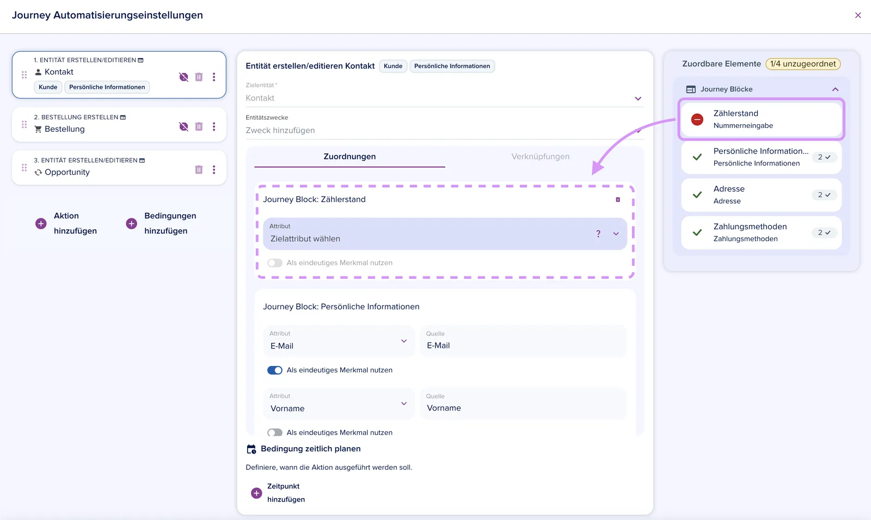Open three-dot menu of Kontakt action
The image size is (871, 520).
pyautogui.click(x=214, y=77)
